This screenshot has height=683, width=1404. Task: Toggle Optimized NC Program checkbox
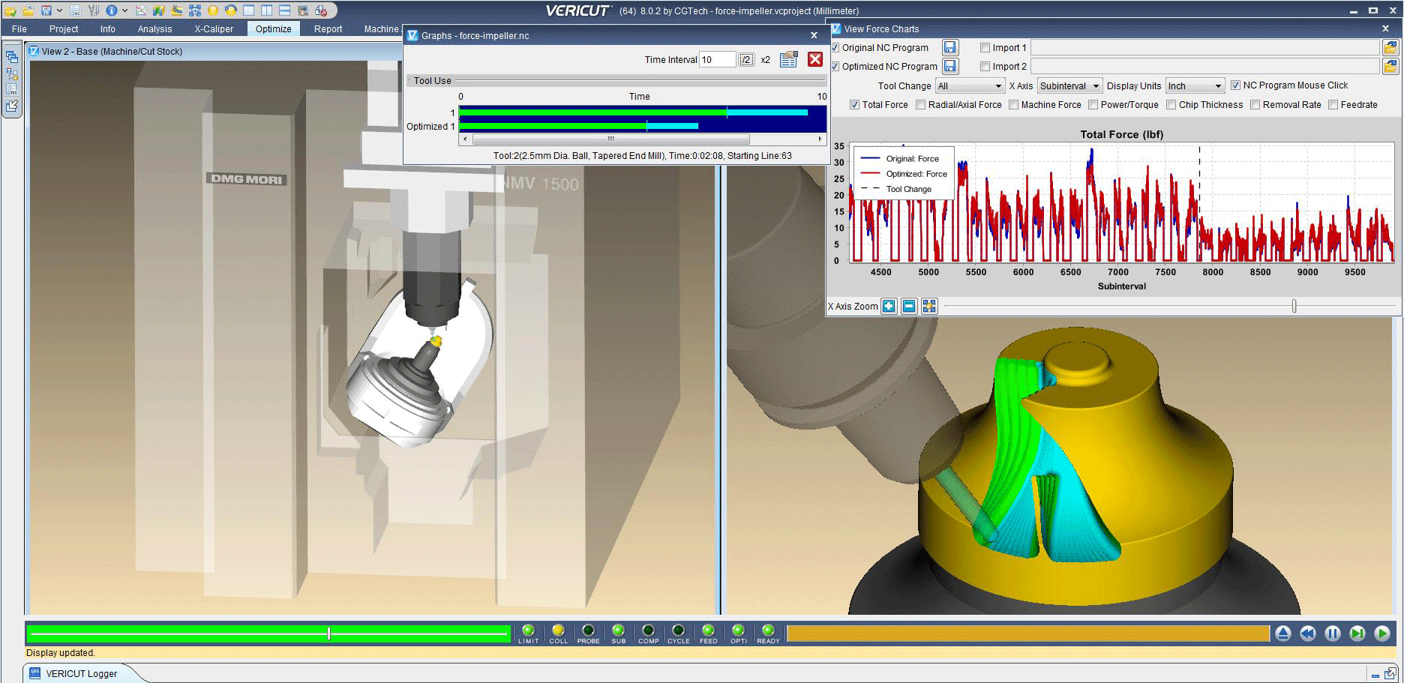tap(835, 67)
